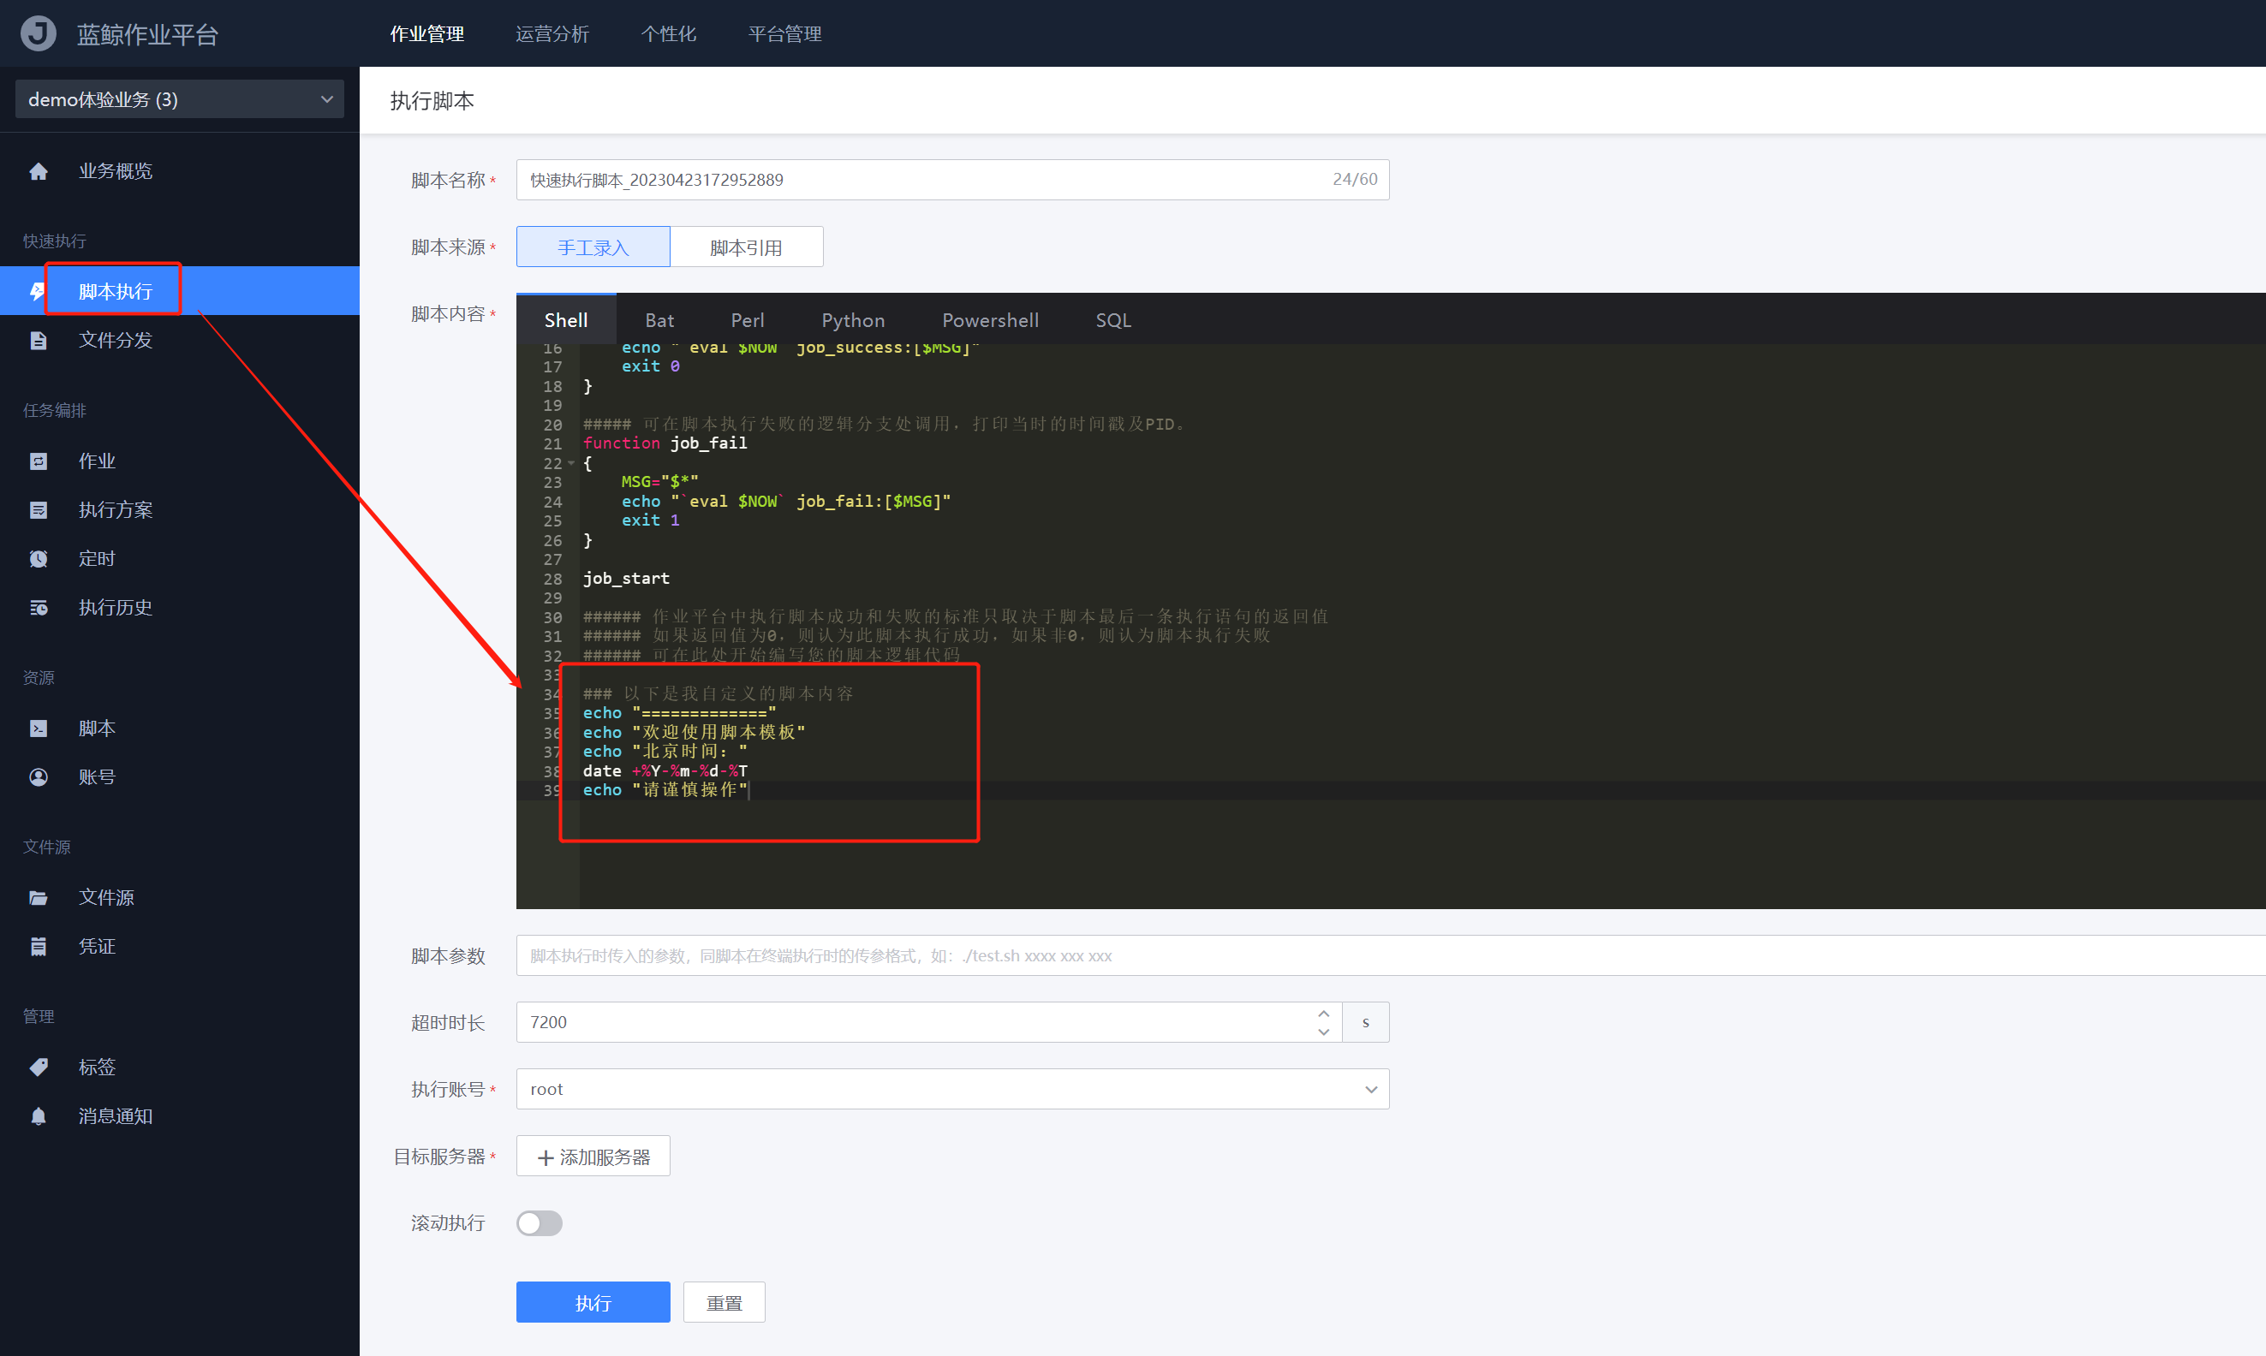
Task: Open the 业务概览 home icon
Action: (x=39, y=172)
